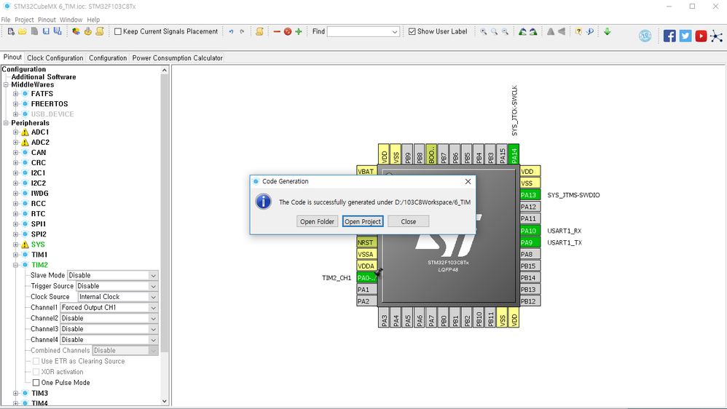Screen dimensions: 727x409
Task: Click the green plus Expand All icon
Action: click(299, 31)
